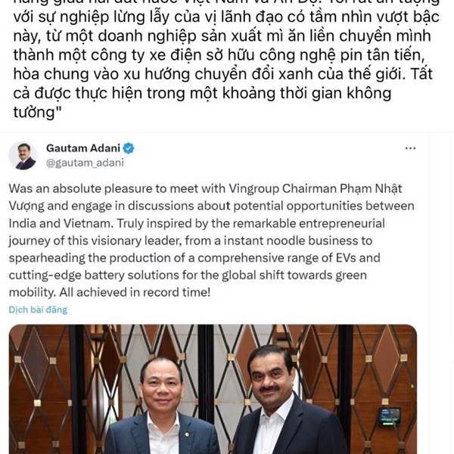Click the word Vingroup in the tweet
Image resolution: width=454 pixels, height=454 pixels.
(x=254, y=188)
